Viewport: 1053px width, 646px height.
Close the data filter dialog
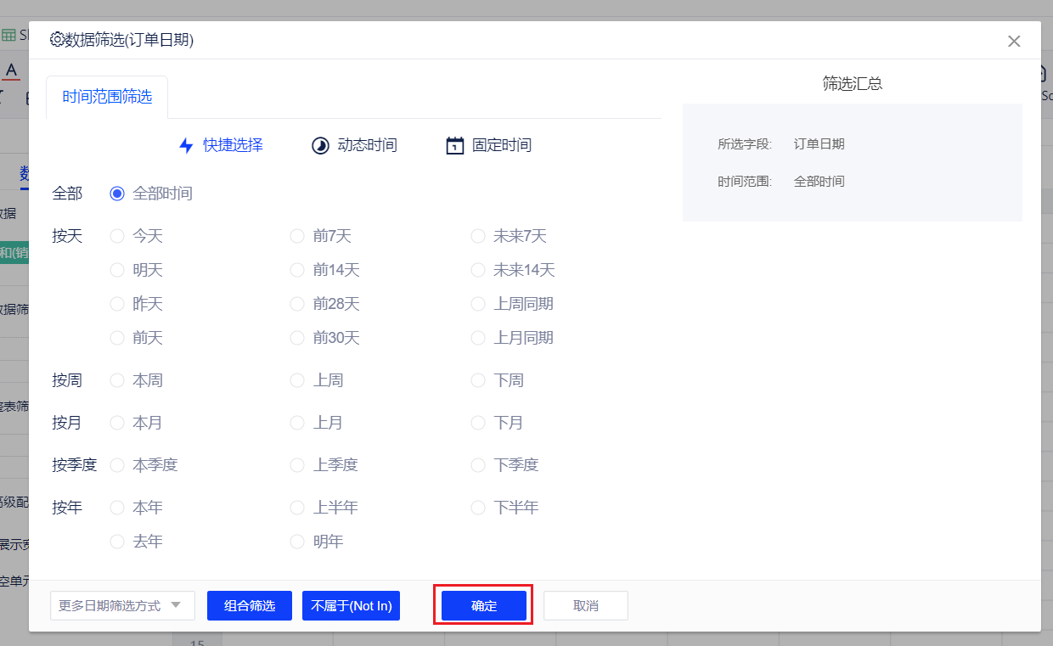1014,41
